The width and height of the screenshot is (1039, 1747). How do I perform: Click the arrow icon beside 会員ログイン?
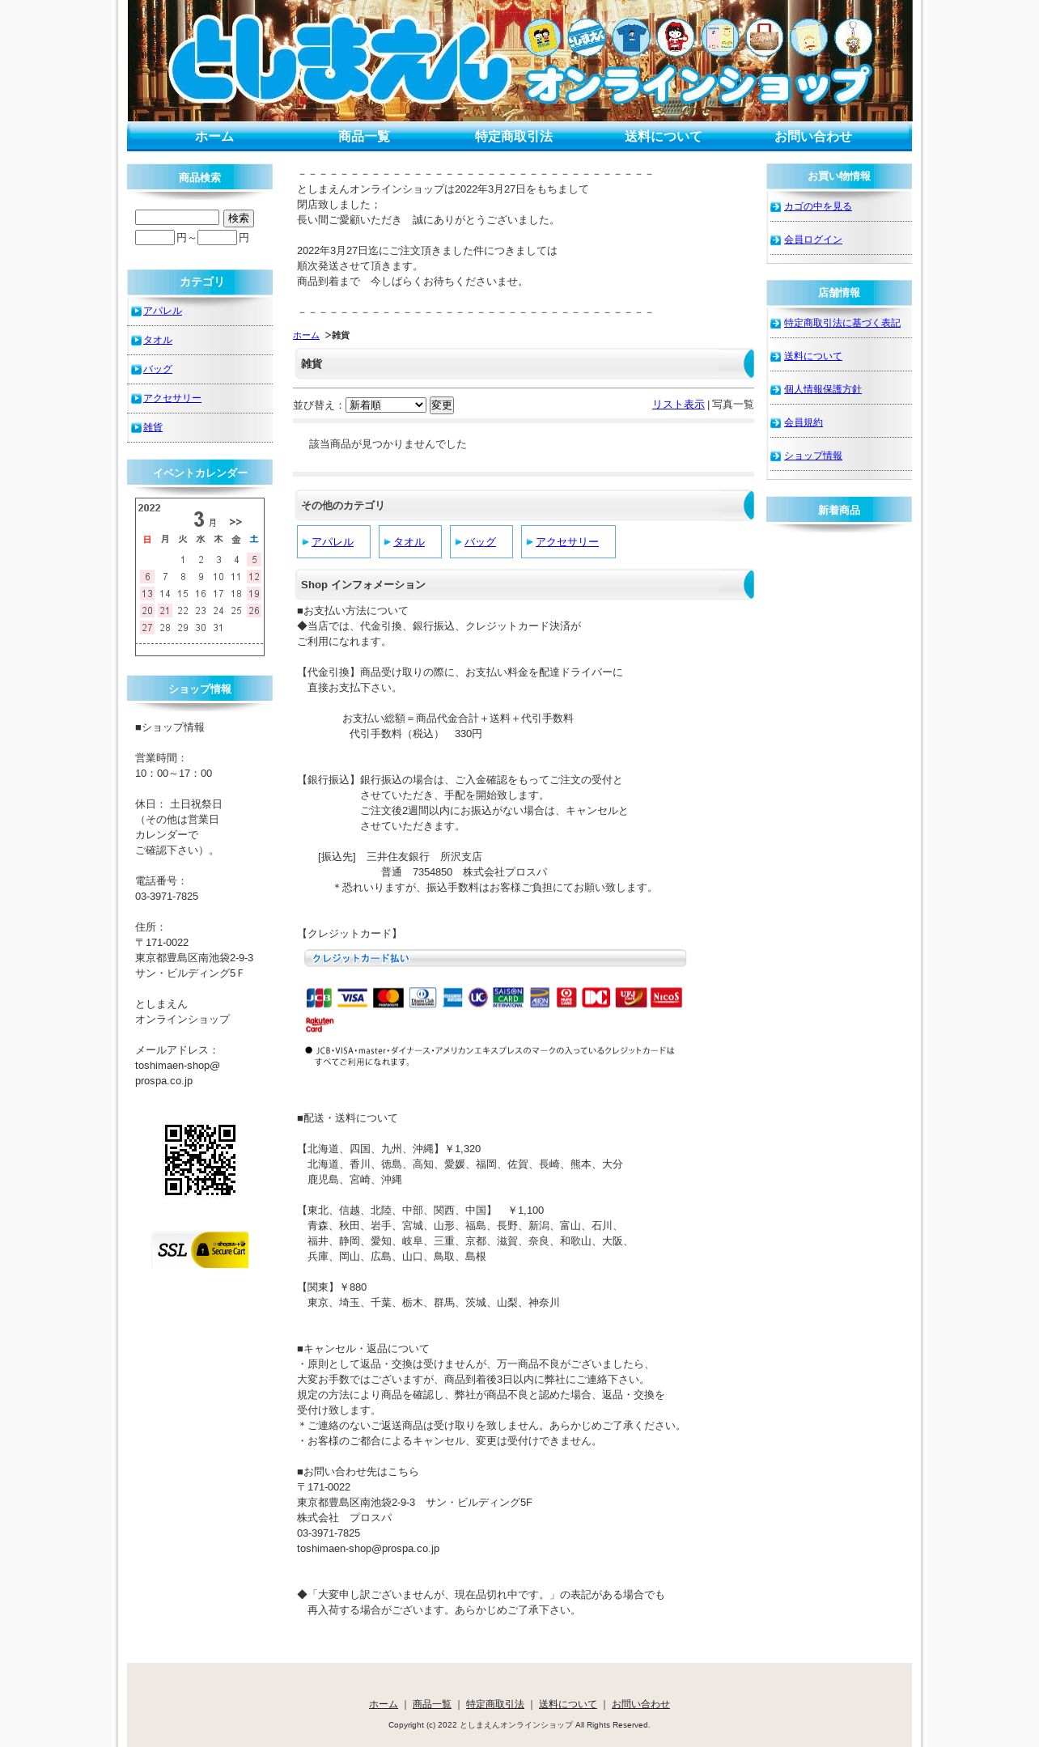tap(776, 240)
